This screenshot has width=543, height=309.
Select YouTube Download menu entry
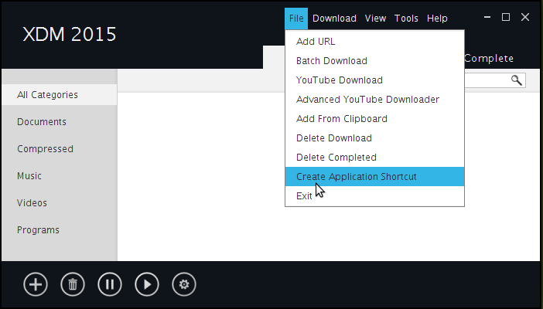(x=374, y=80)
